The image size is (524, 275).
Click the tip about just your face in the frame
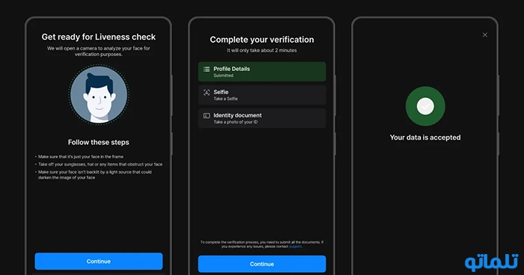[81, 156]
